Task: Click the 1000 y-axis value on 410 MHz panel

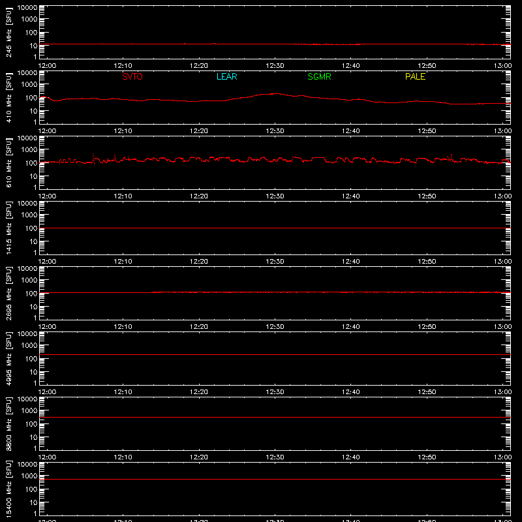Action: [29, 85]
